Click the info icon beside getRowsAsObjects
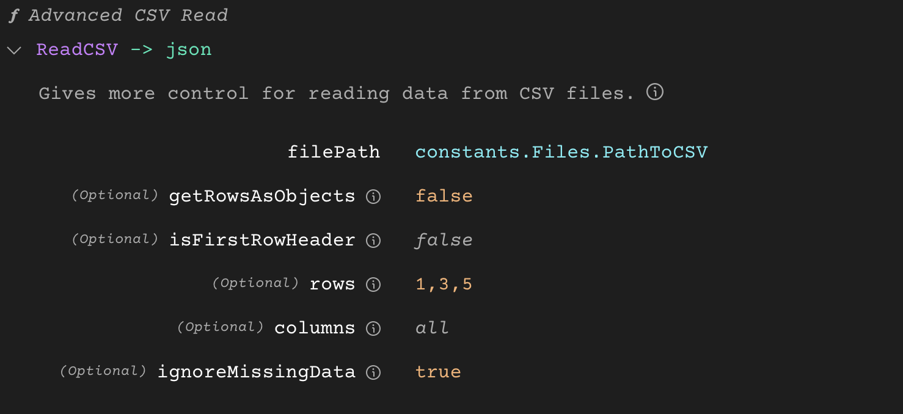The image size is (903, 414). [373, 196]
